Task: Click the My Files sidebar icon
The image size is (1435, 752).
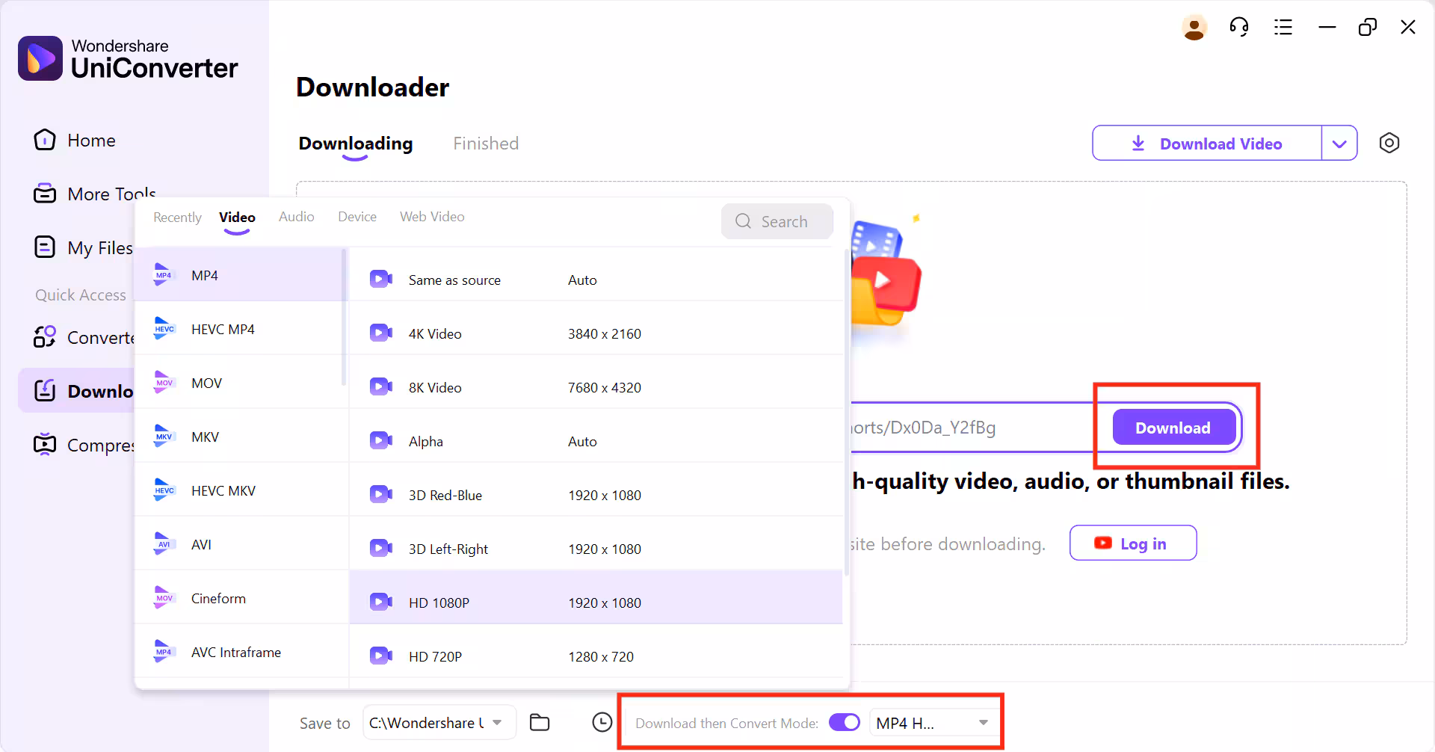Action: click(45, 247)
